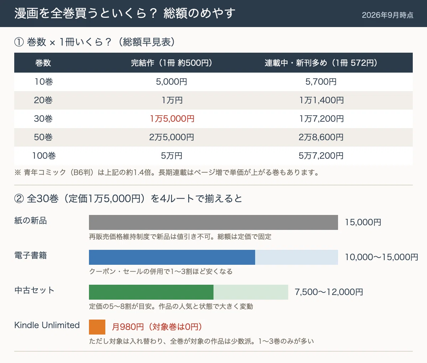Click the red 月980円（対象巻は0円） text
427x363 pixels.
point(157,327)
